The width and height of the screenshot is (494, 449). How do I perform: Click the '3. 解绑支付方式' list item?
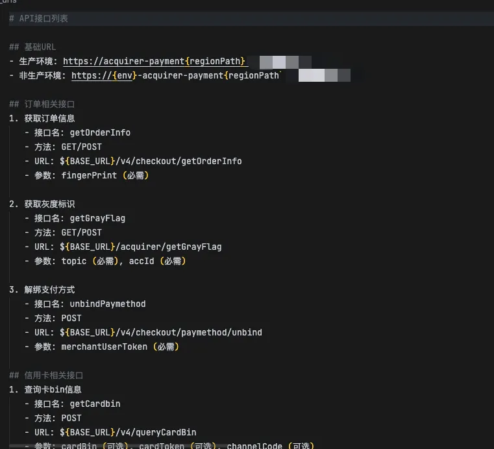coord(42,289)
